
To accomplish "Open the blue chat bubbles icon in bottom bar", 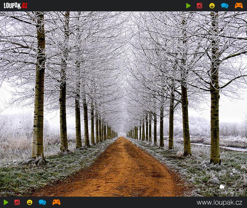I will click(42, 202).
